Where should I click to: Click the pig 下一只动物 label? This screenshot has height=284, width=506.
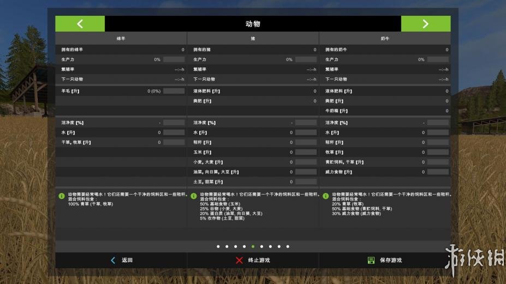pyautogui.click(x=204, y=79)
